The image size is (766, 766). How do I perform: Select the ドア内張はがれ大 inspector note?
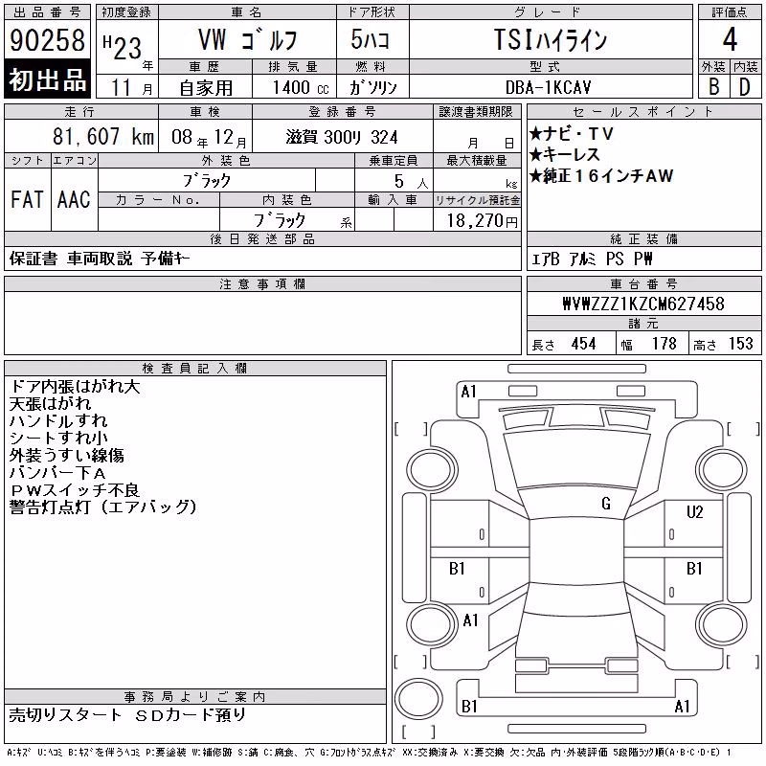pyautogui.click(x=75, y=387)
